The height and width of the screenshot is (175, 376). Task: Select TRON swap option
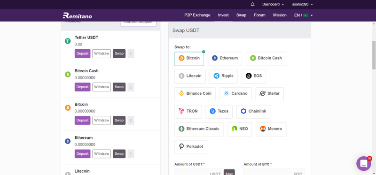tap(188, 112)
